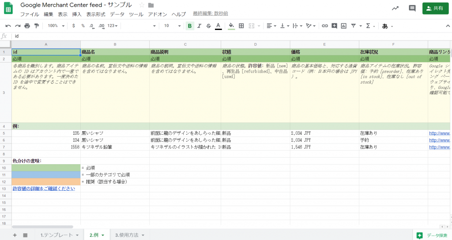Open the 編集 menu
This screenshot has height=240, width=452.
click(49, 14)
